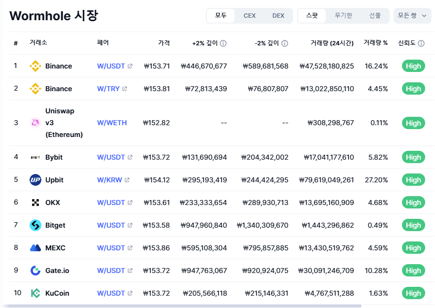Click Binance W/USDT price ₩153.71
The height and width of the screenshot is (308, 435).
157,66
